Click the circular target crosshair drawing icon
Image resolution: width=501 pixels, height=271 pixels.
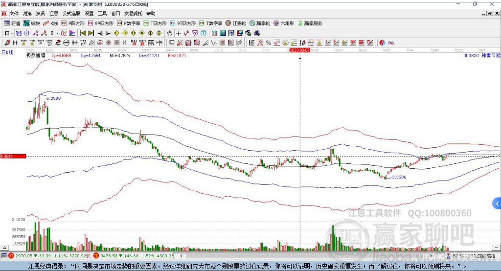(x=100, y=43)
